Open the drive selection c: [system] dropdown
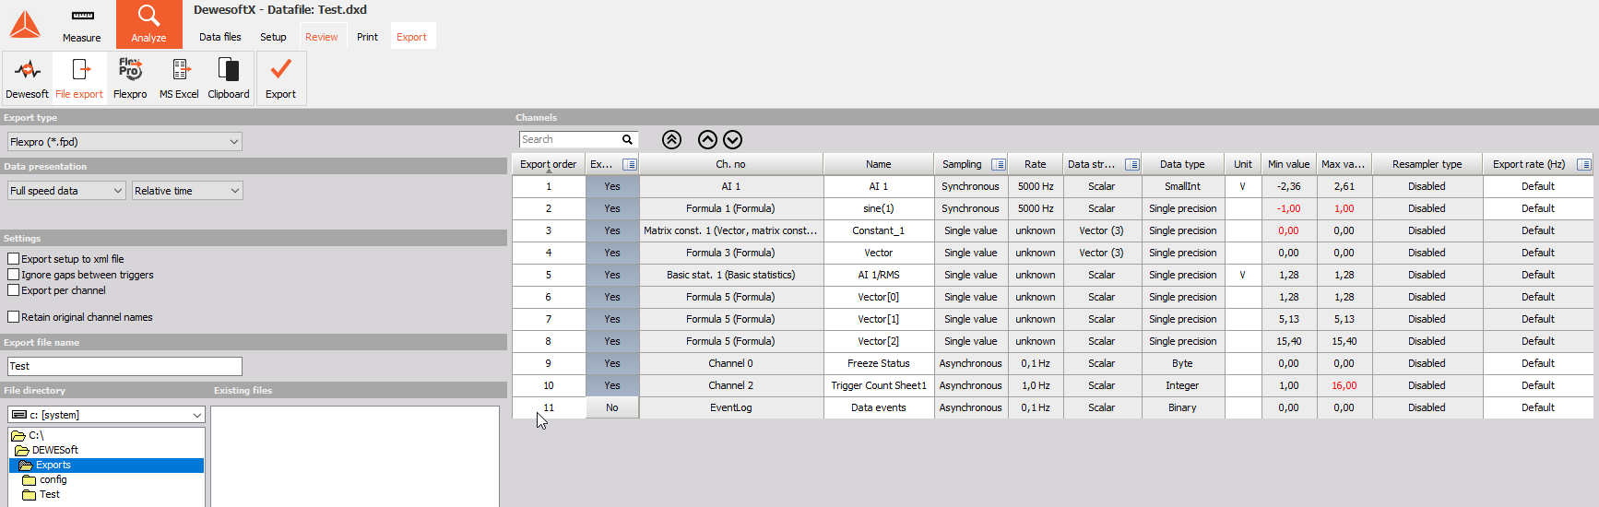The width and height of the screenshot is (1599, 507). pyautogui.click(x=106, y=415)
